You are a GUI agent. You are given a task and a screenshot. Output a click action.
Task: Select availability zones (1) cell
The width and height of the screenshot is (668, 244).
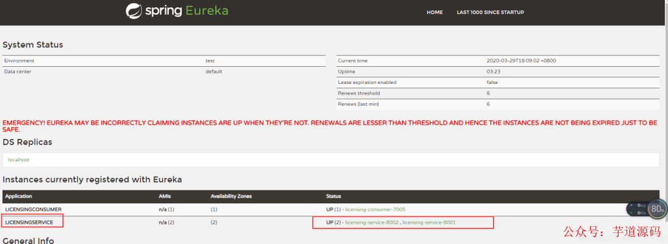coord(214,209)
